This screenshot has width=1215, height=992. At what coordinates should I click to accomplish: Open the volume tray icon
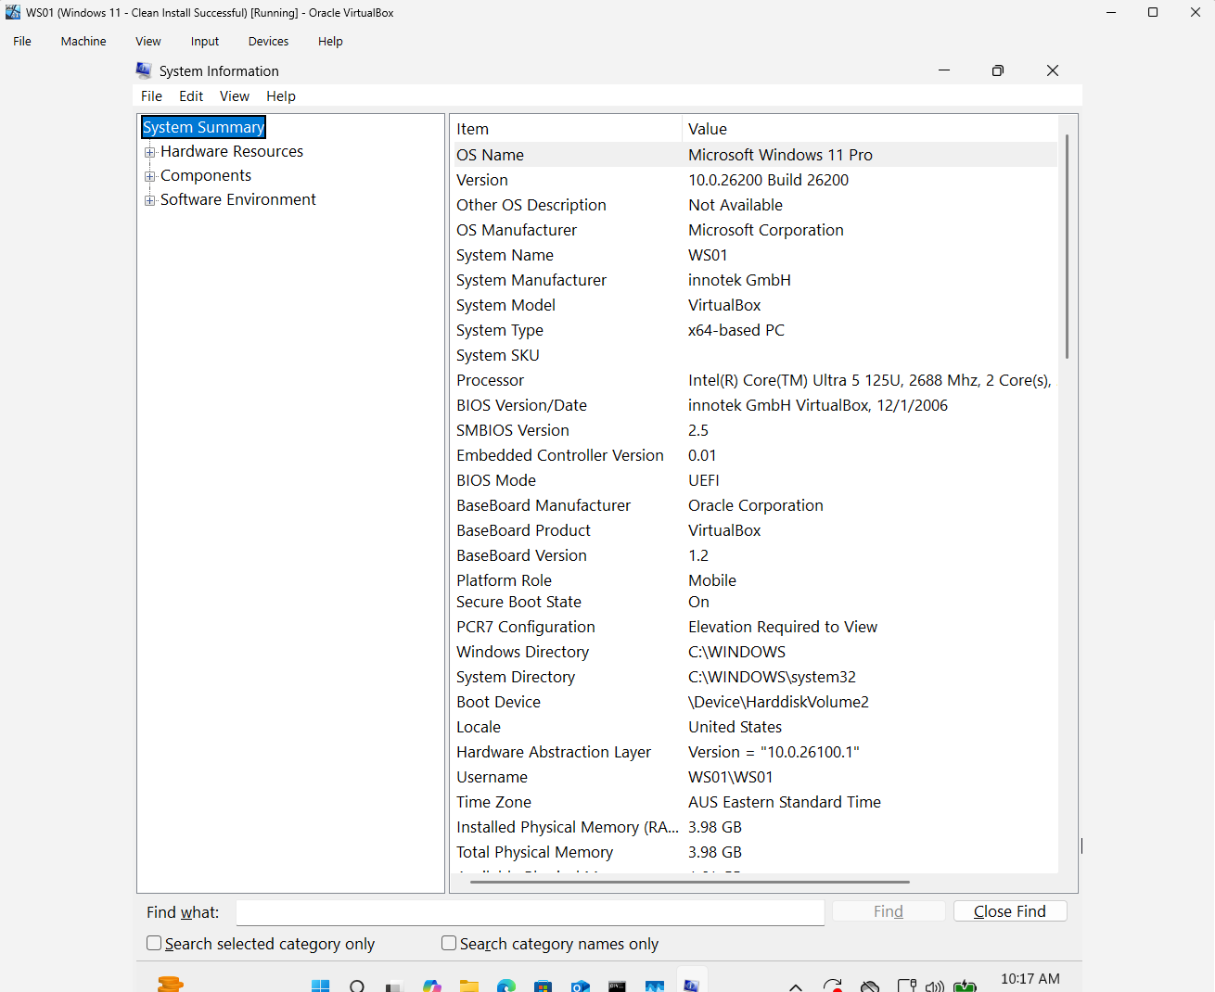[x=935, y=986]
